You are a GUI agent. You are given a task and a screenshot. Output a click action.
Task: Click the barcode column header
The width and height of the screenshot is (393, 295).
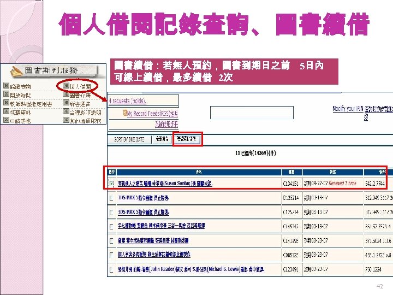(x=291, y=172)
